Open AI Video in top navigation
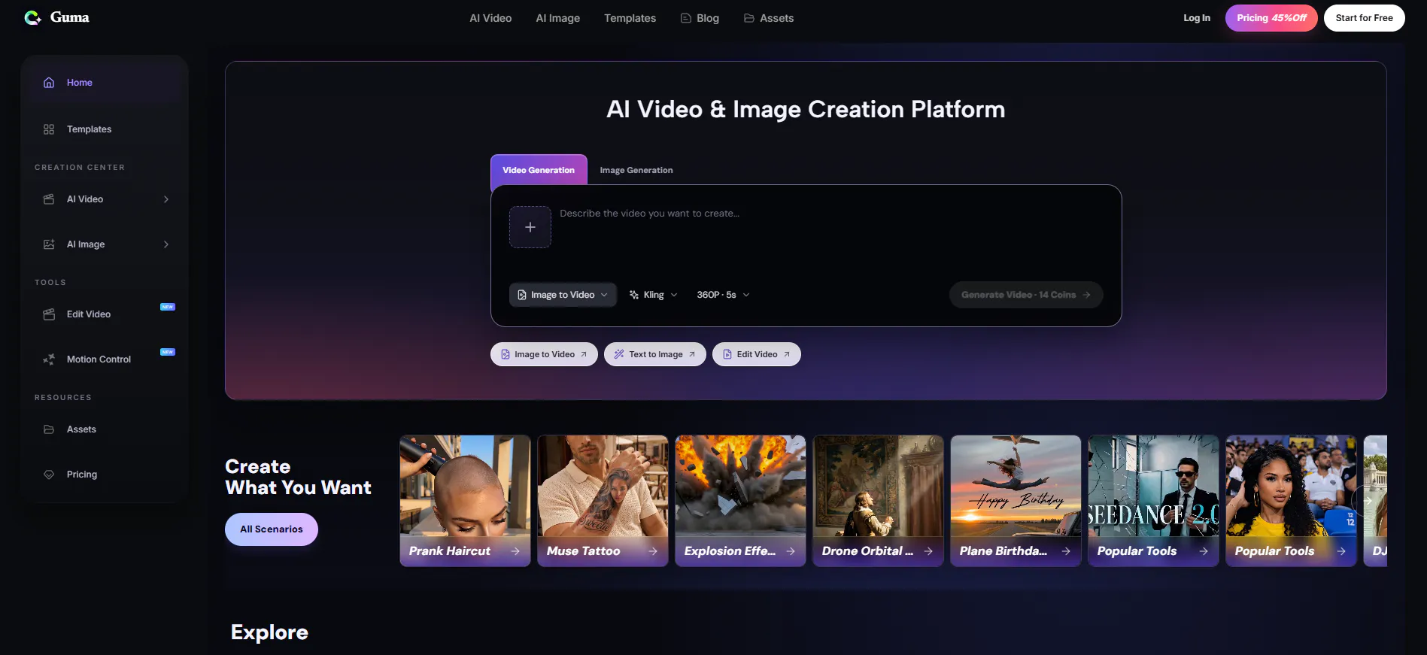 pos(490,18)
